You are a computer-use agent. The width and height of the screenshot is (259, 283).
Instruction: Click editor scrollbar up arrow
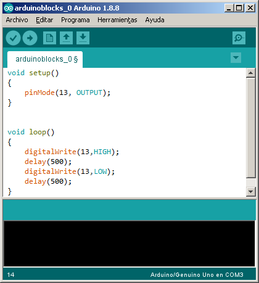pos(250,73)
